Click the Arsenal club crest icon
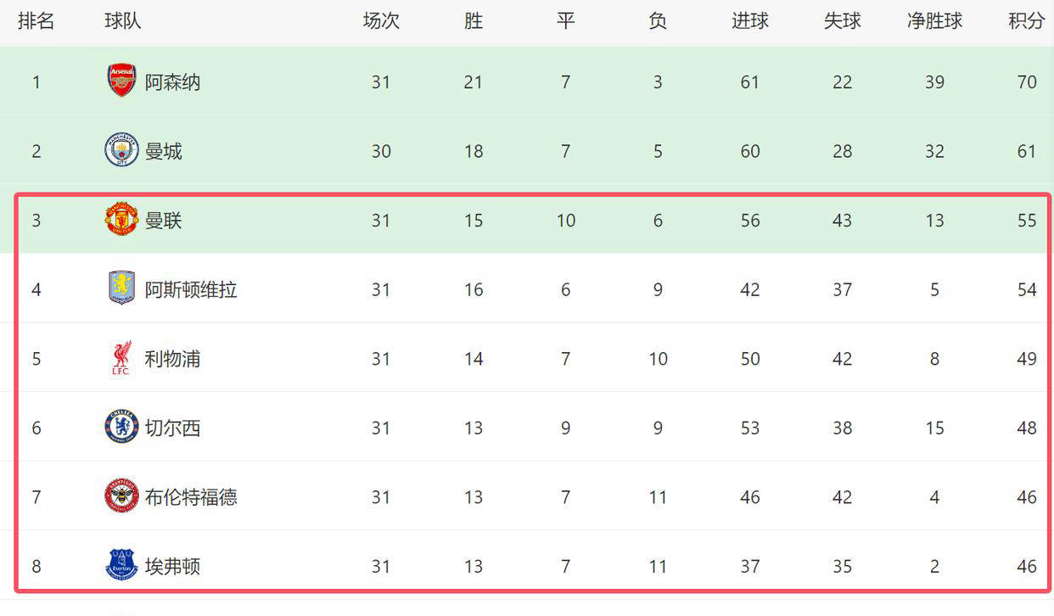1054x616 pixels. pos(121,81)
